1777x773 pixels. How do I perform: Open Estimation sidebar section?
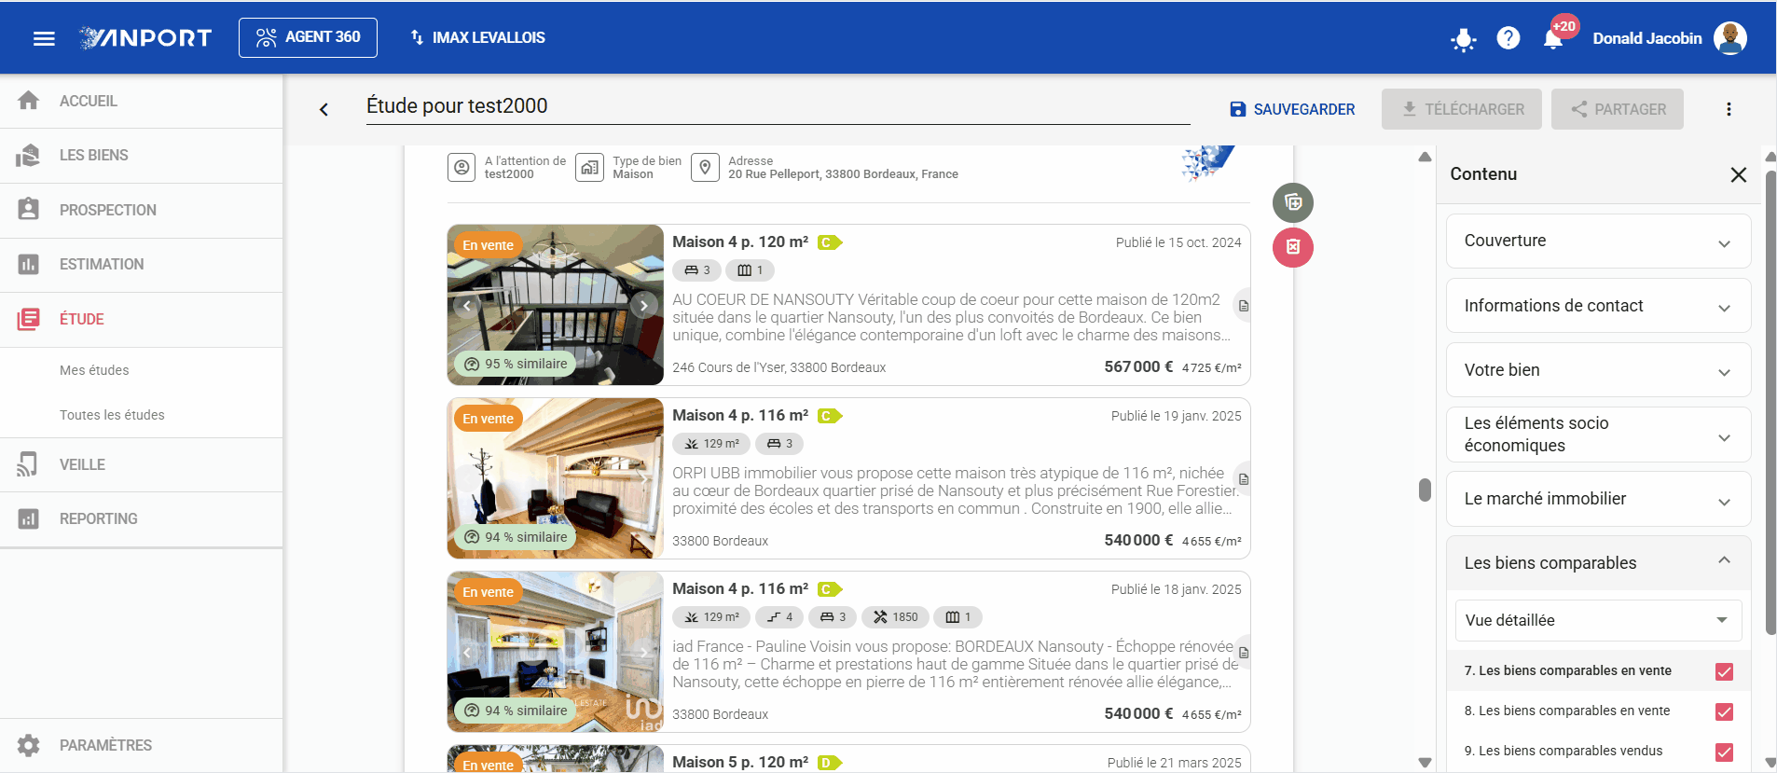(141, 264)
